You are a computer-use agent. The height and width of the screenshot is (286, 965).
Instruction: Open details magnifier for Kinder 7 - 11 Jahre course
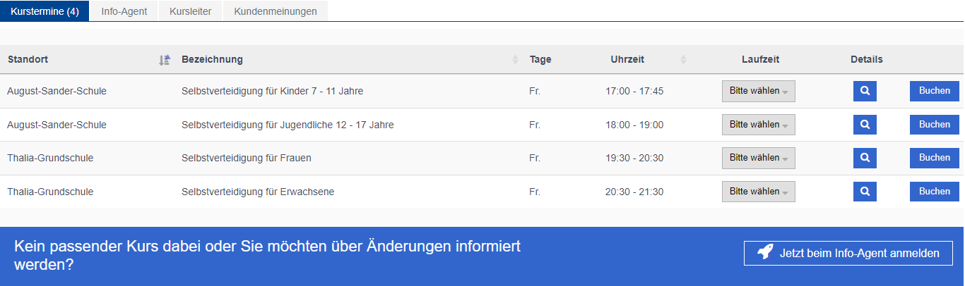pos(865,91)
